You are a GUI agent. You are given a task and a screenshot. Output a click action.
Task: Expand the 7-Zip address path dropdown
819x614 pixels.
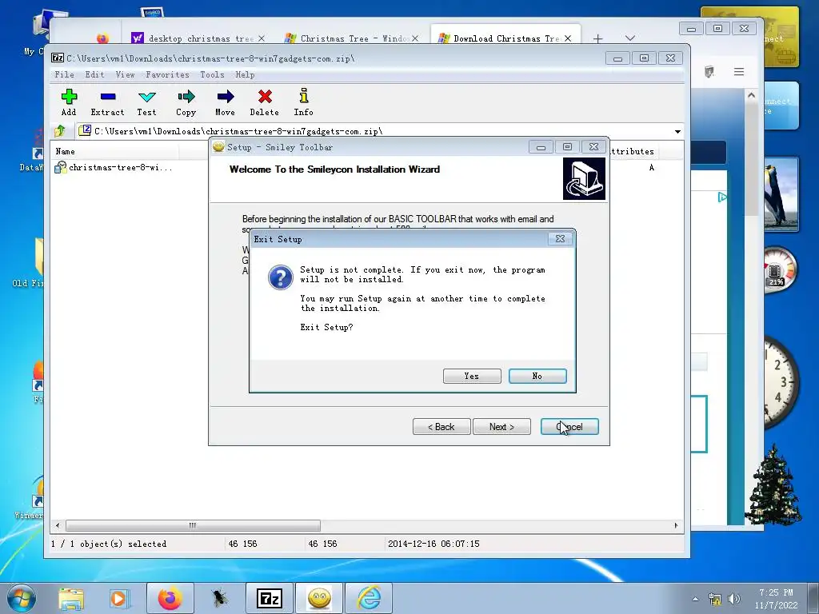click(677, 132)
